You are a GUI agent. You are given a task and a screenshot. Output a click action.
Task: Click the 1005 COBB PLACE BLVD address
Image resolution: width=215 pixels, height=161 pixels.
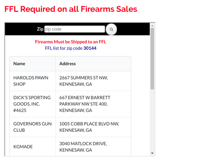(x=89, y=127)
